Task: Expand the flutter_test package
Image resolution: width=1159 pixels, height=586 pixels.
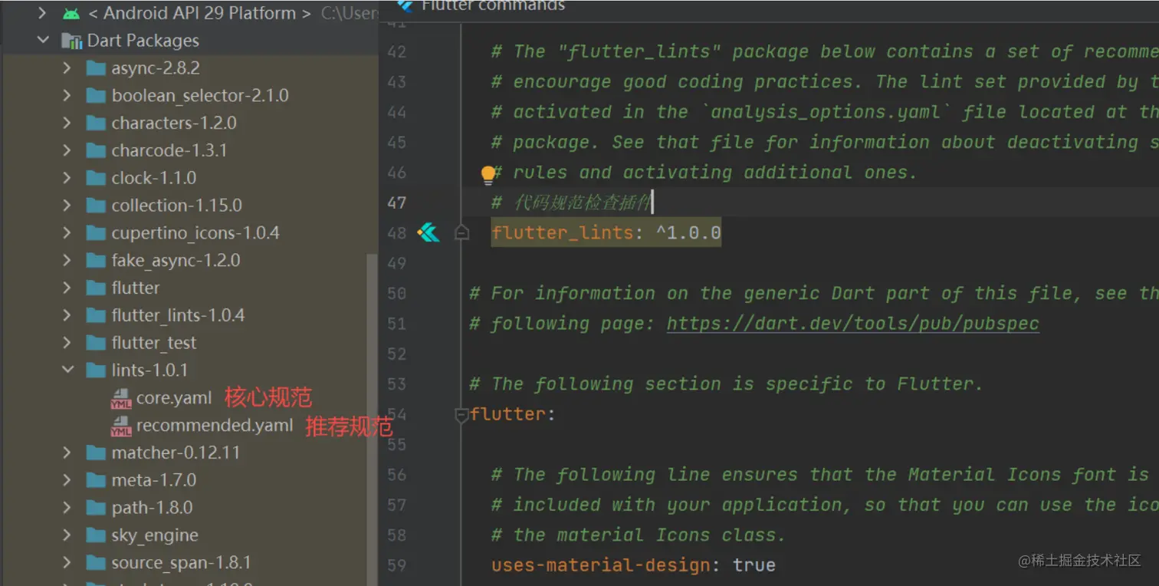Action: tap(67, 343)
